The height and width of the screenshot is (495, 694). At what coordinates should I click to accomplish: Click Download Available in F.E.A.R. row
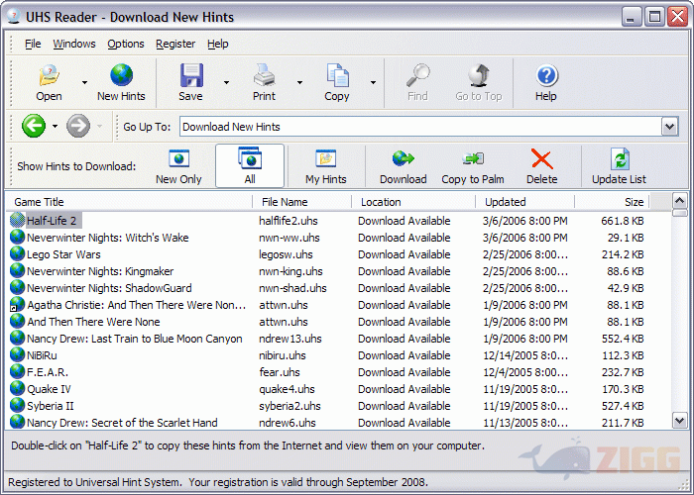pyautogui.click(x=405, y=372)
